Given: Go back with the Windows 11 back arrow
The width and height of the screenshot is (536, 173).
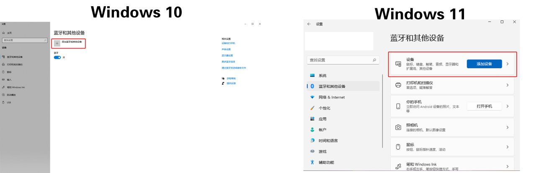Looking at the screenshot, I should point(309,24).
